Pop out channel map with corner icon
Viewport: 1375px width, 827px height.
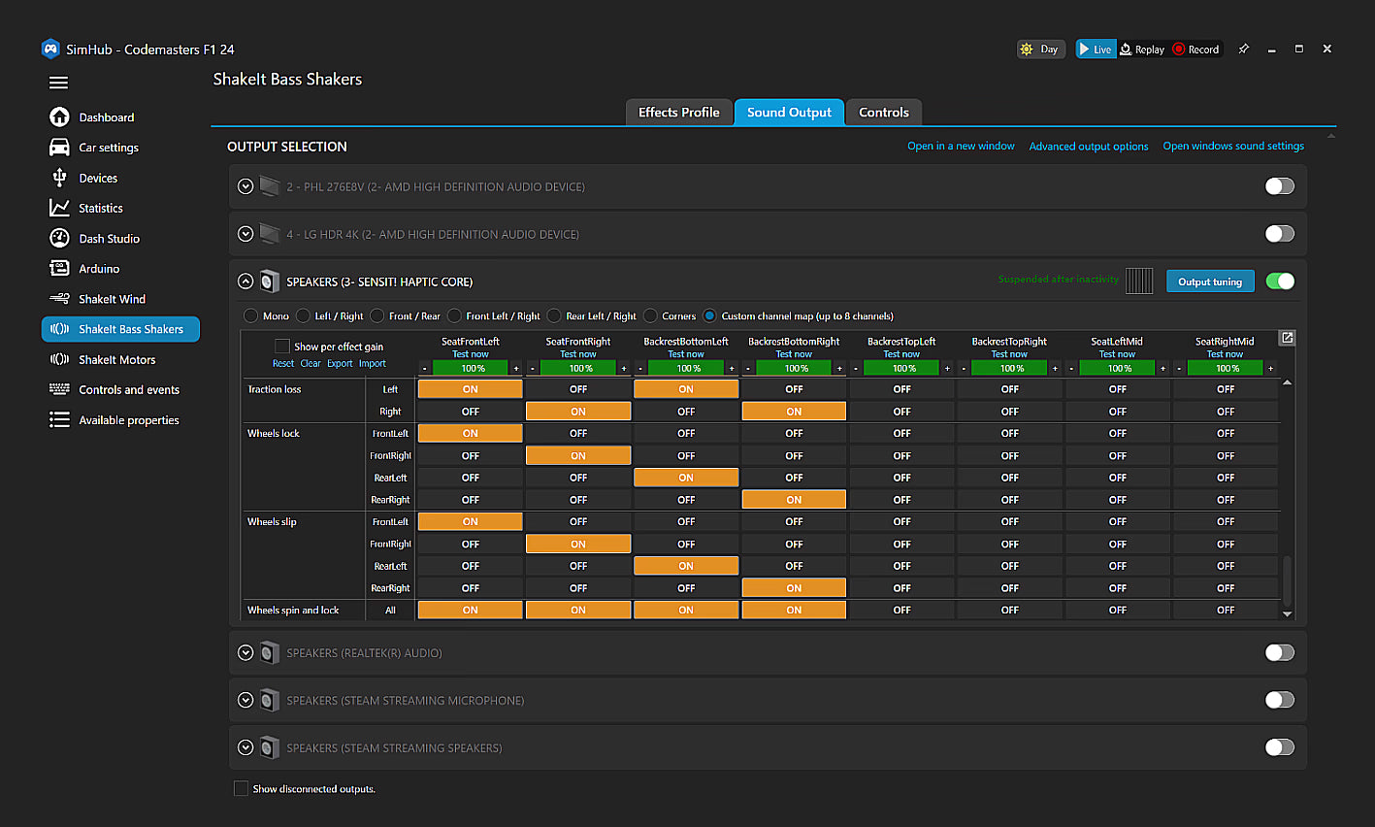pos(1287,338)
